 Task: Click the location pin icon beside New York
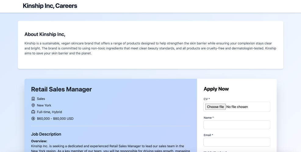tap(33, 105)
